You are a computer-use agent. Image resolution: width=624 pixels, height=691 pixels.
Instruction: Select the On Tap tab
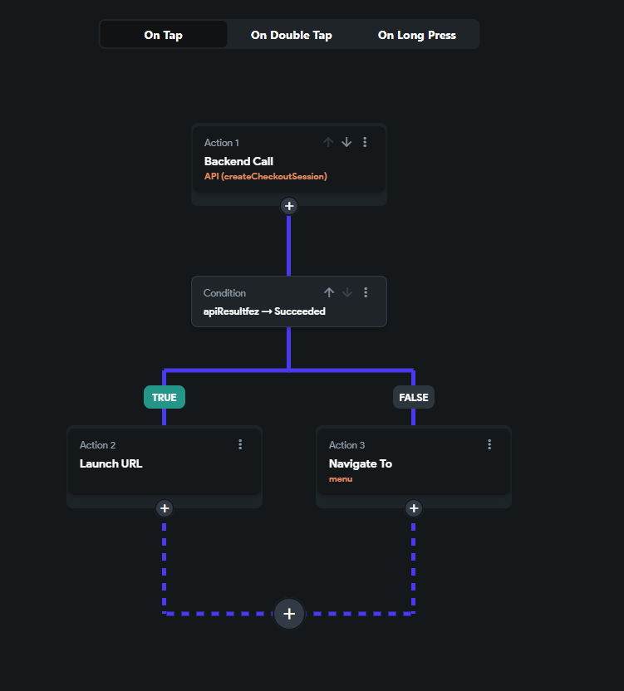tap(162, 34)
